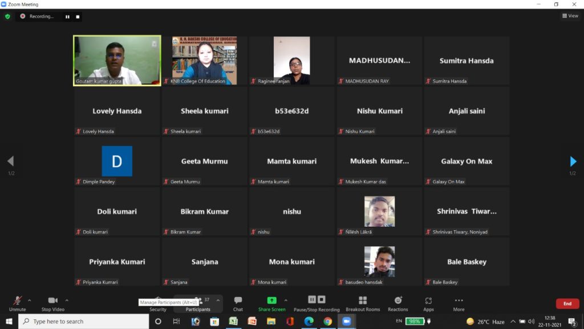Open Windows Start menu
Screen dimensions: 584x329
coord(9,321)
